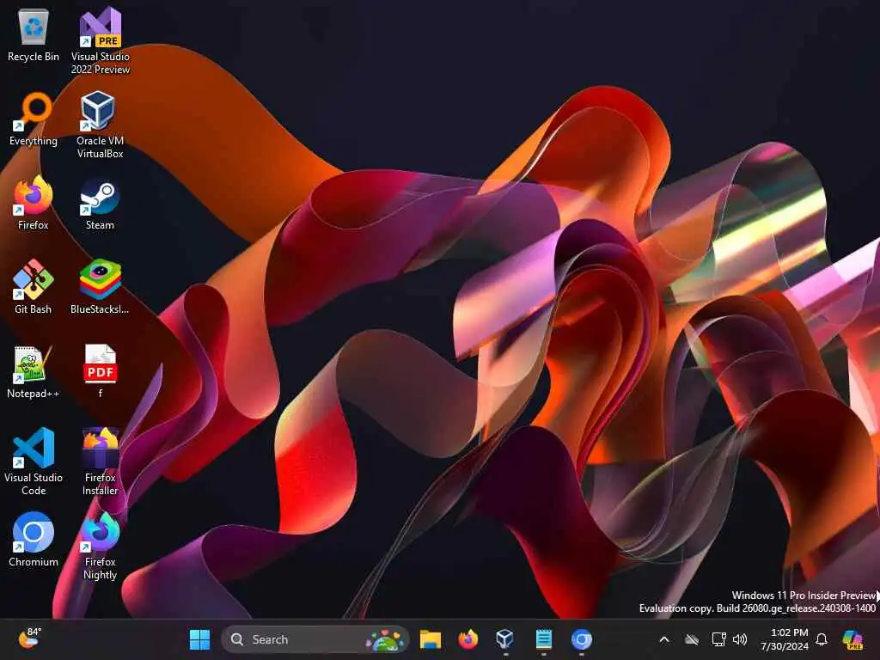Open network settings from tray

(718, 639)
